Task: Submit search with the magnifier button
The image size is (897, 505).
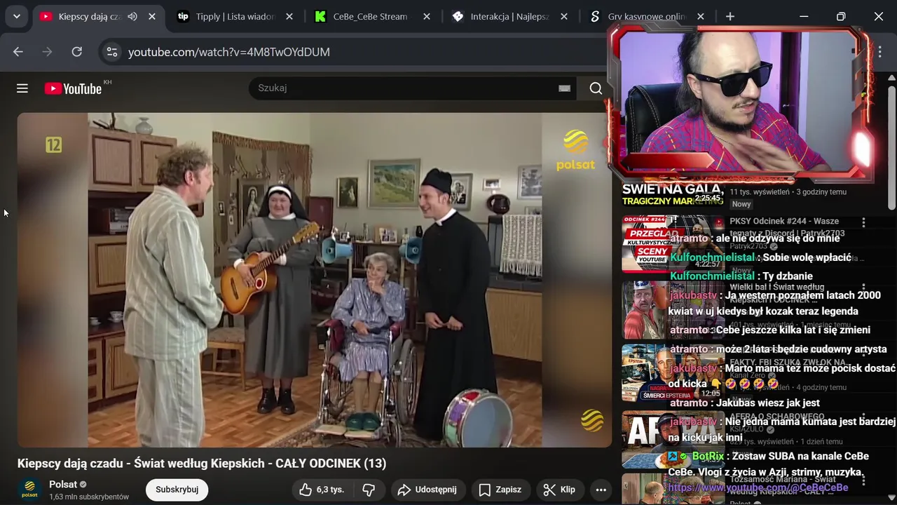Action: point(596,88)
